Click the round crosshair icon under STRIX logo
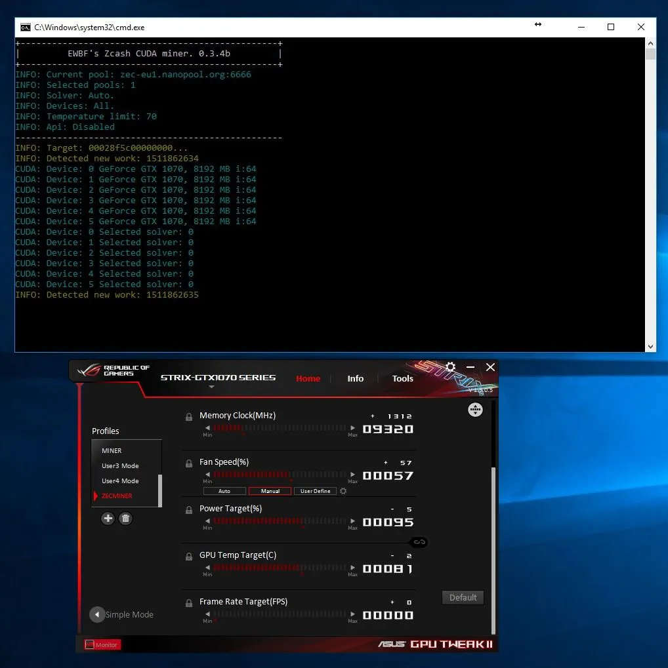The height and width of the screenshot is (668, 668). (x=475, y=410)
